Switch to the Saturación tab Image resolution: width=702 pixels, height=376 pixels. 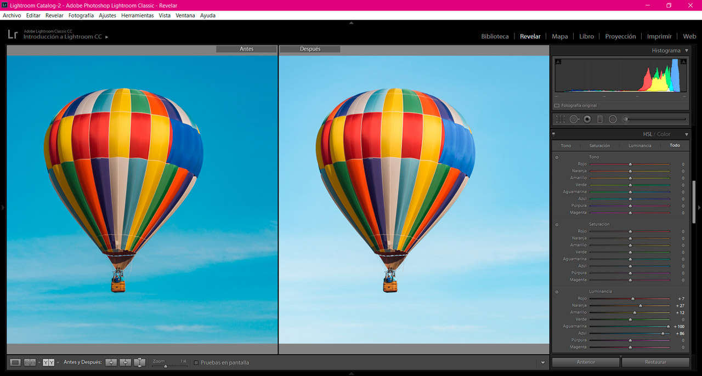599,145
